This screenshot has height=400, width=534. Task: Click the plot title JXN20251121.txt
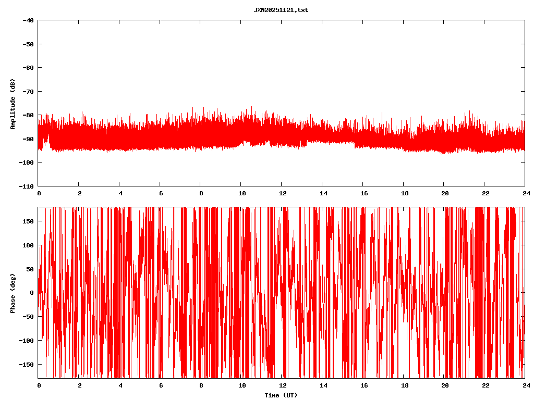[x=281, y=10]
